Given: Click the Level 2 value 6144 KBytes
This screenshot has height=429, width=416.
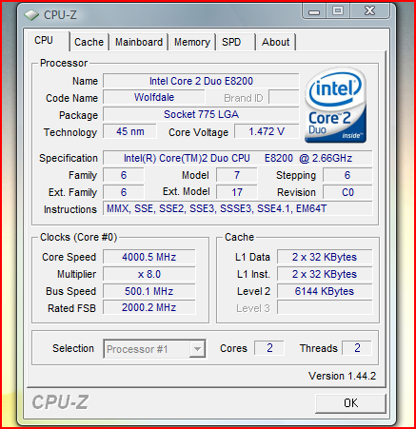Looking at the screenshot, I should point(325,291).
